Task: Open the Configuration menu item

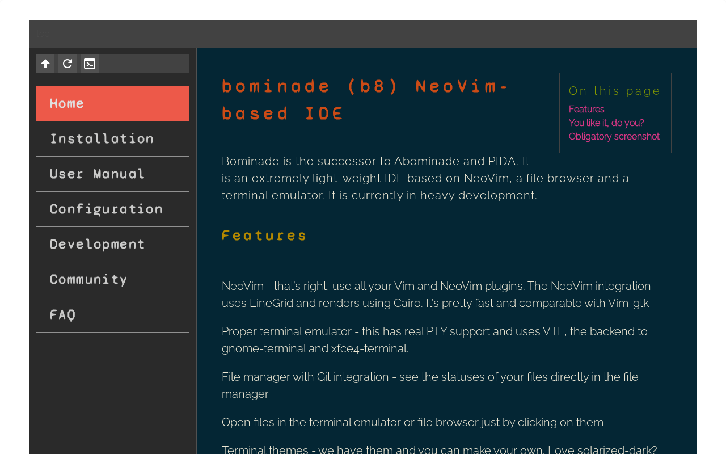Action: 113,209
